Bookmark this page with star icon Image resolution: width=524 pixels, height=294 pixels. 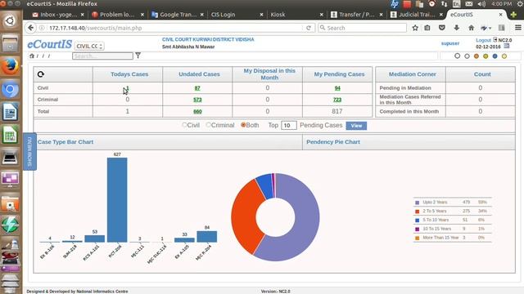coord(415,28)
